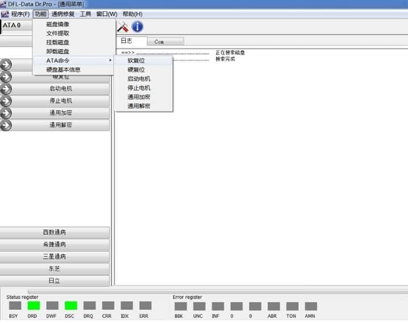Click the blue info icon in toolbar
The width and height of the screenshot is (408, 323).
click(137, 26)
